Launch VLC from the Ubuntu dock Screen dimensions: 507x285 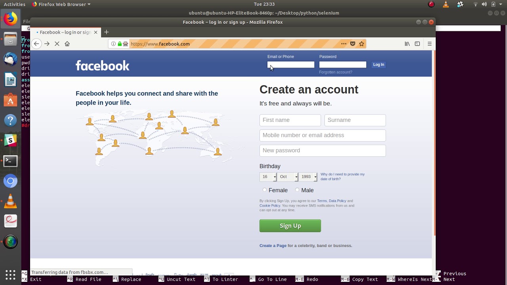[x=11, y=201]
